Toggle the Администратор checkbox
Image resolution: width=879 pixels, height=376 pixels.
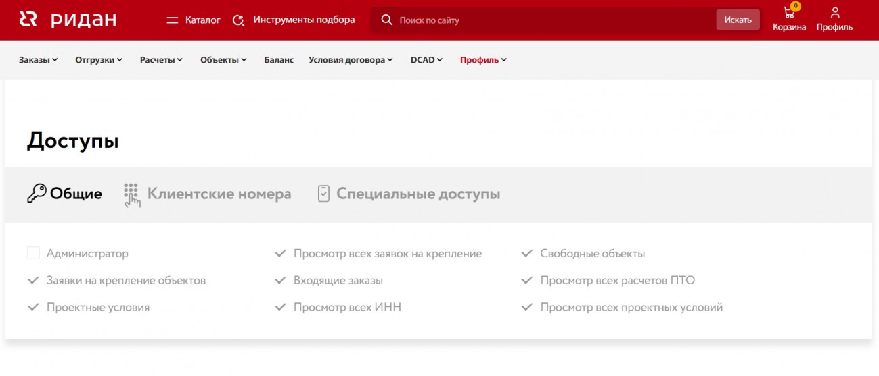pyautogui.click(x=33, y=254)
